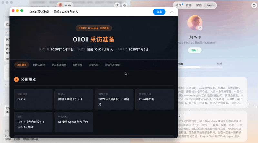
Task: Click the Jarvis avatar picture
Action: [x=195, y=23]
